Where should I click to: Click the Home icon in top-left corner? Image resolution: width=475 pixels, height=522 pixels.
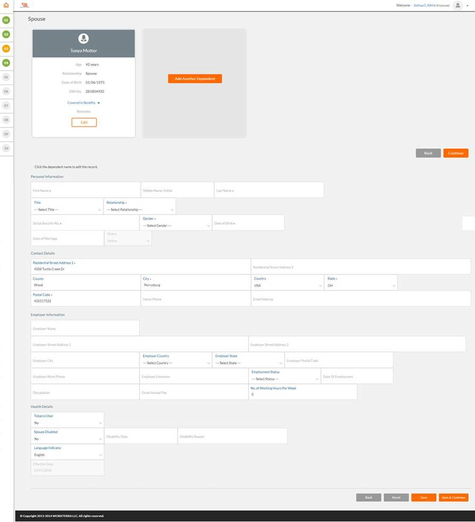[6, 5]
